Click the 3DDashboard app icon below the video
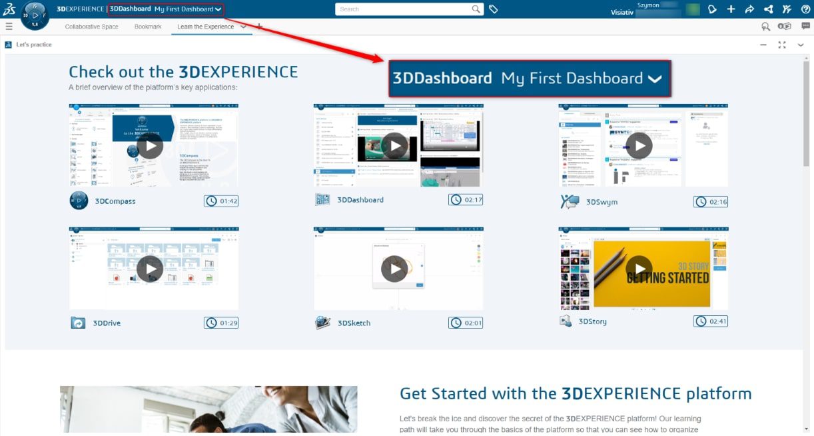 tap(323, 200)
